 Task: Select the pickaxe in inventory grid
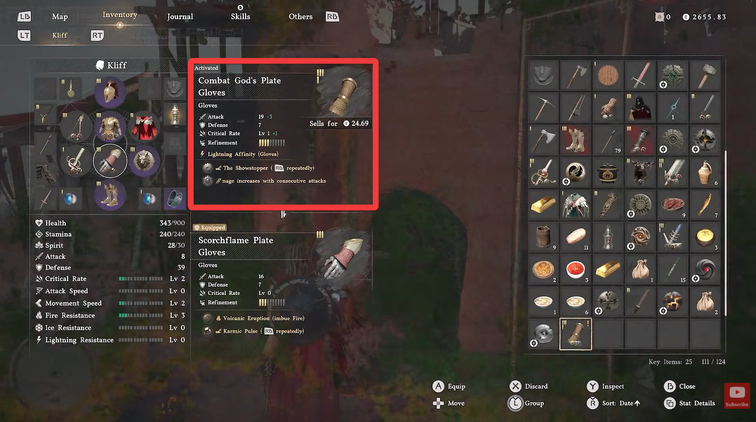543,107
